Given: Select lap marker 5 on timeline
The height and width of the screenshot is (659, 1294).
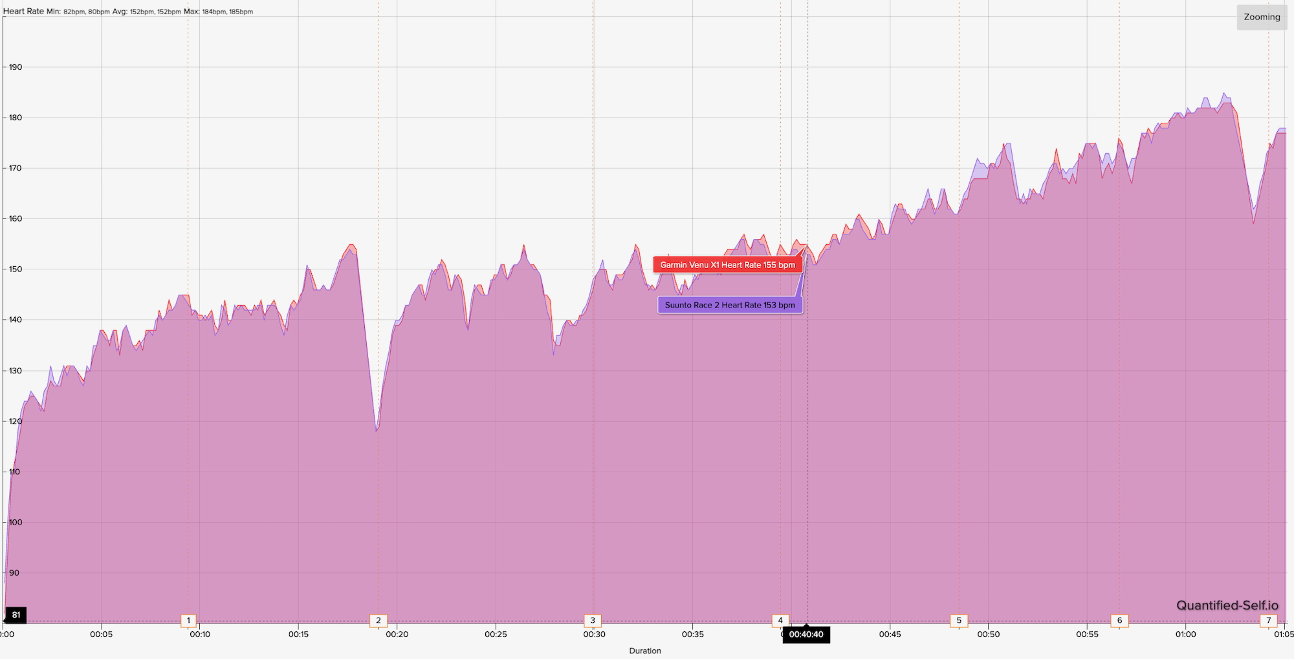Looking at the screenshot, I should 959,620.
